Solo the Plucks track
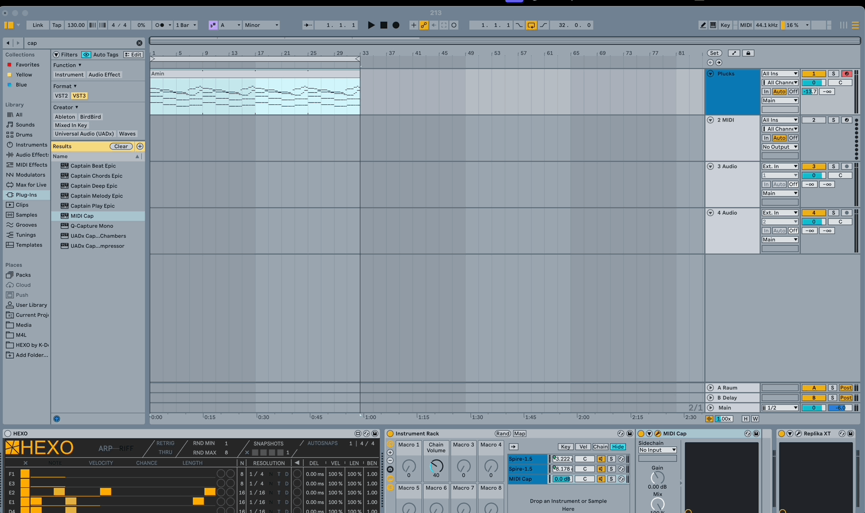 click(833, 74)
